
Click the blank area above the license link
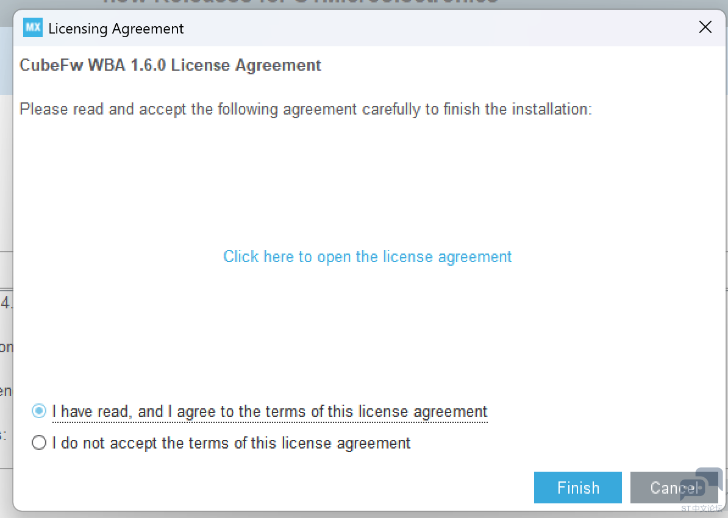click(366, 183)
